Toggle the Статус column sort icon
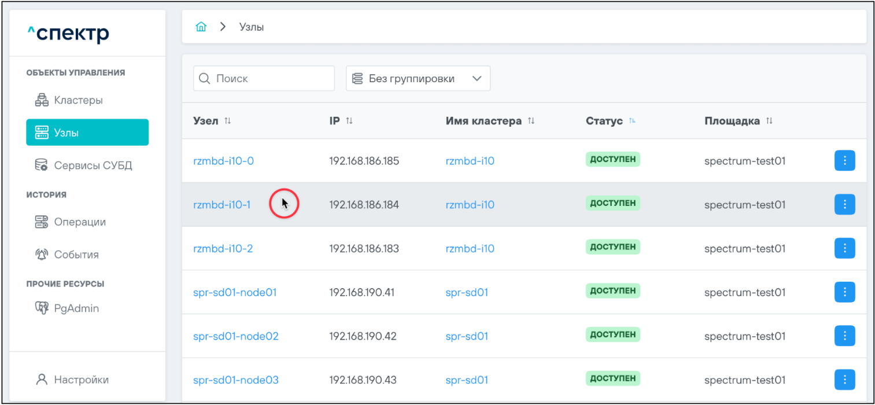875x405 pixels. pos(632,121)
